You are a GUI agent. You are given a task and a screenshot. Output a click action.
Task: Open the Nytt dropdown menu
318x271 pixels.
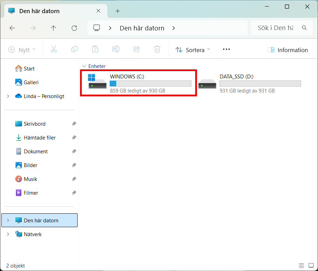coord(22,50)
